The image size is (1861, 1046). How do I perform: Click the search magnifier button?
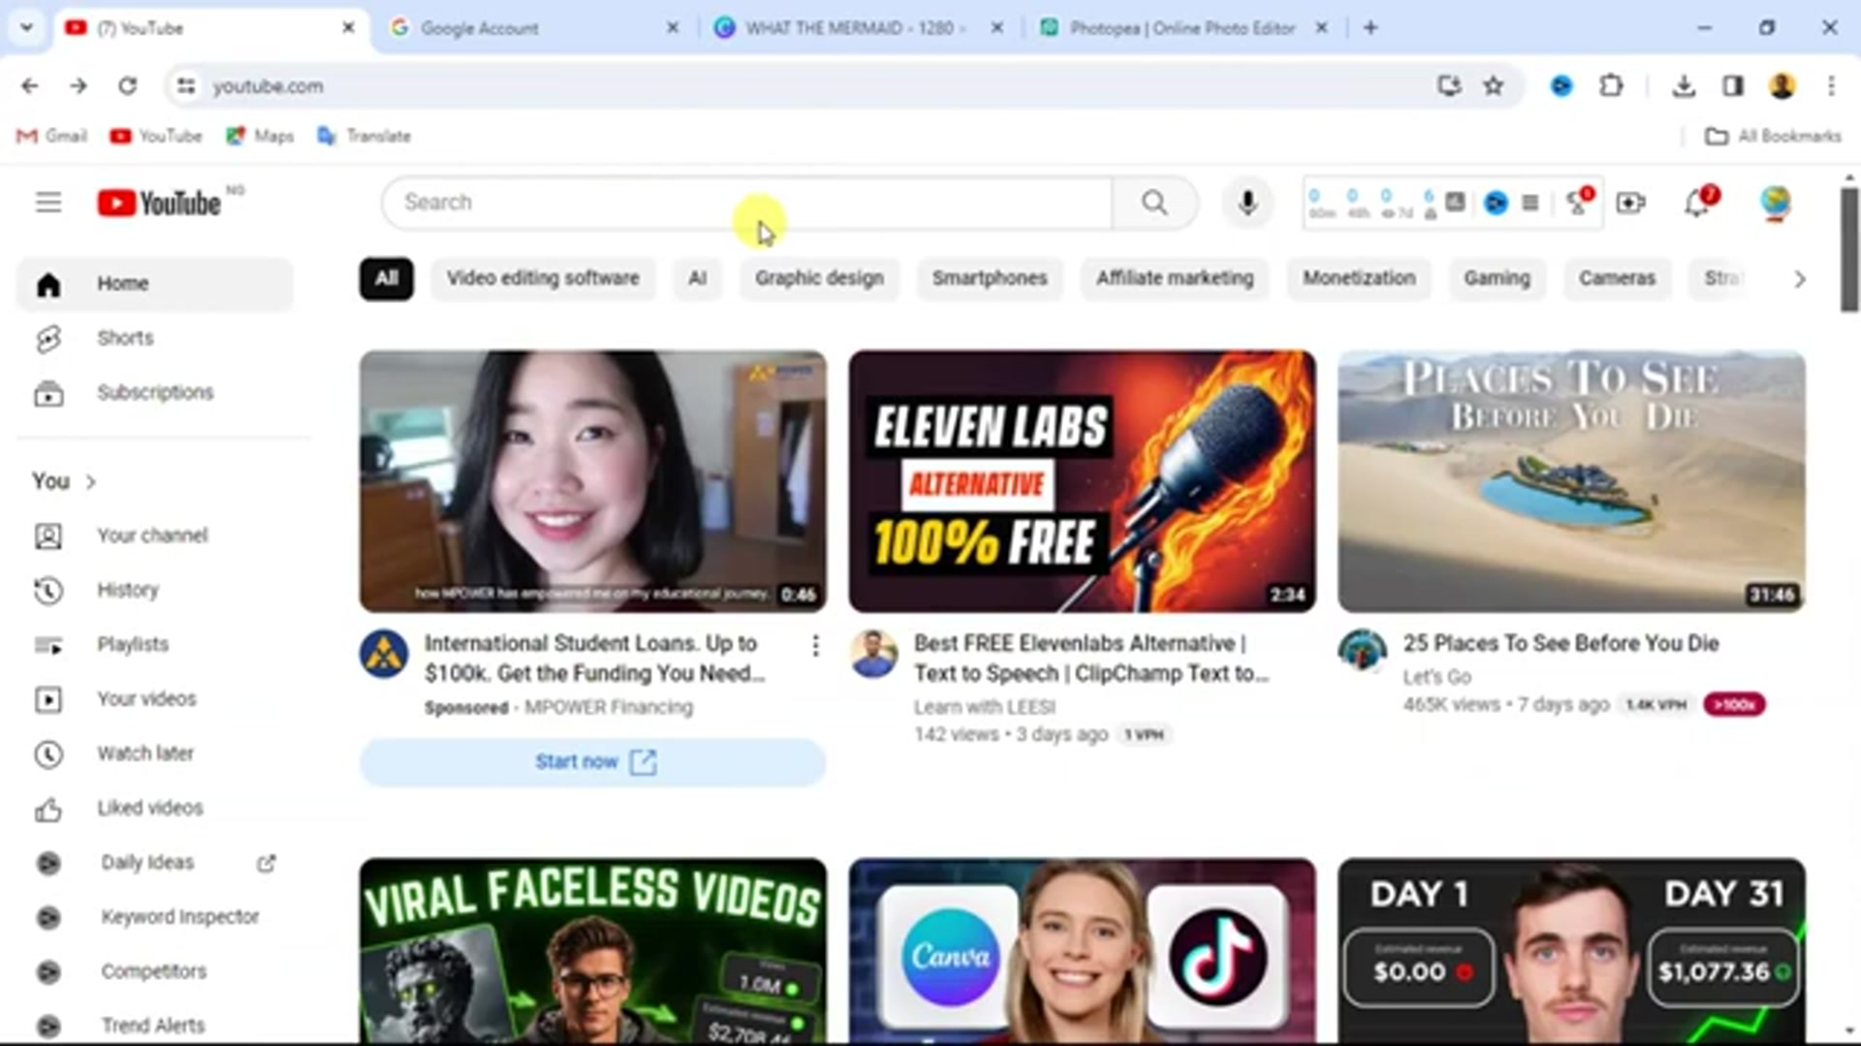(x=1154, y=202)
